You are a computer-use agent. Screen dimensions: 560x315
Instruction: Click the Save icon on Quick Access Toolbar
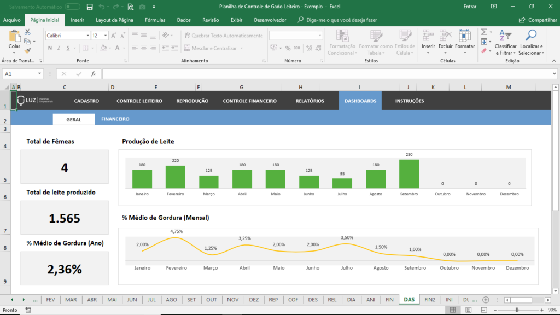coord(89,6)
